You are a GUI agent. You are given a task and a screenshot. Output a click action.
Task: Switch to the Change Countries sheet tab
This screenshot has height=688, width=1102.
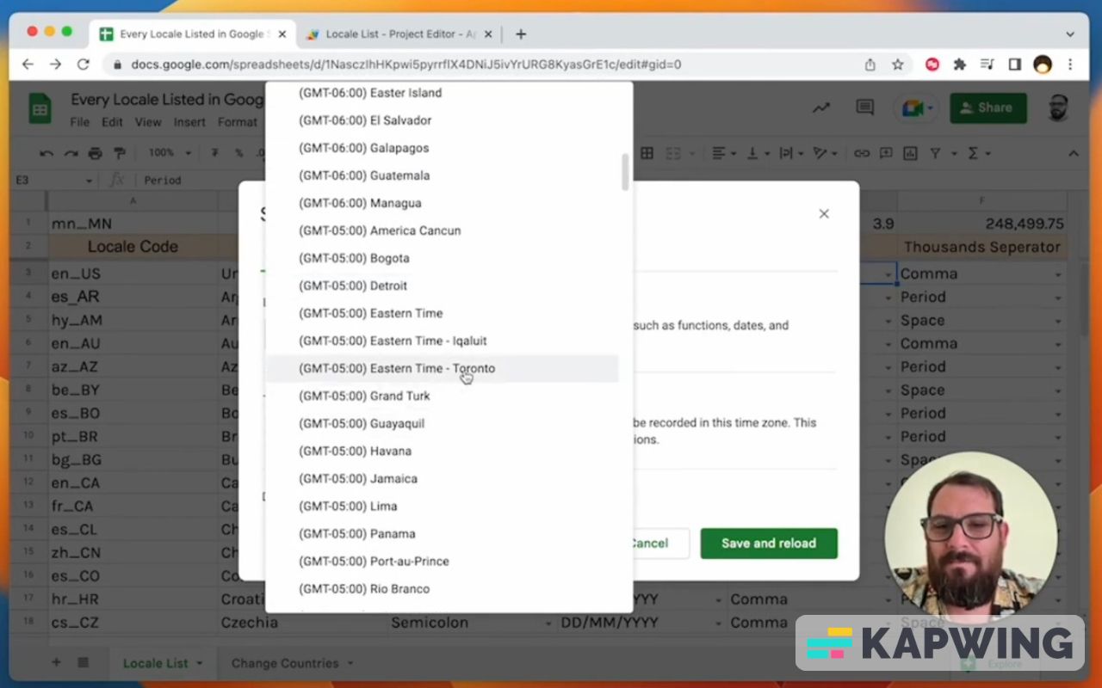click(285, 663)
